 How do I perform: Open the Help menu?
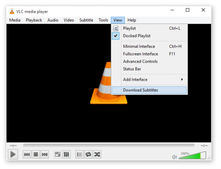132,20
